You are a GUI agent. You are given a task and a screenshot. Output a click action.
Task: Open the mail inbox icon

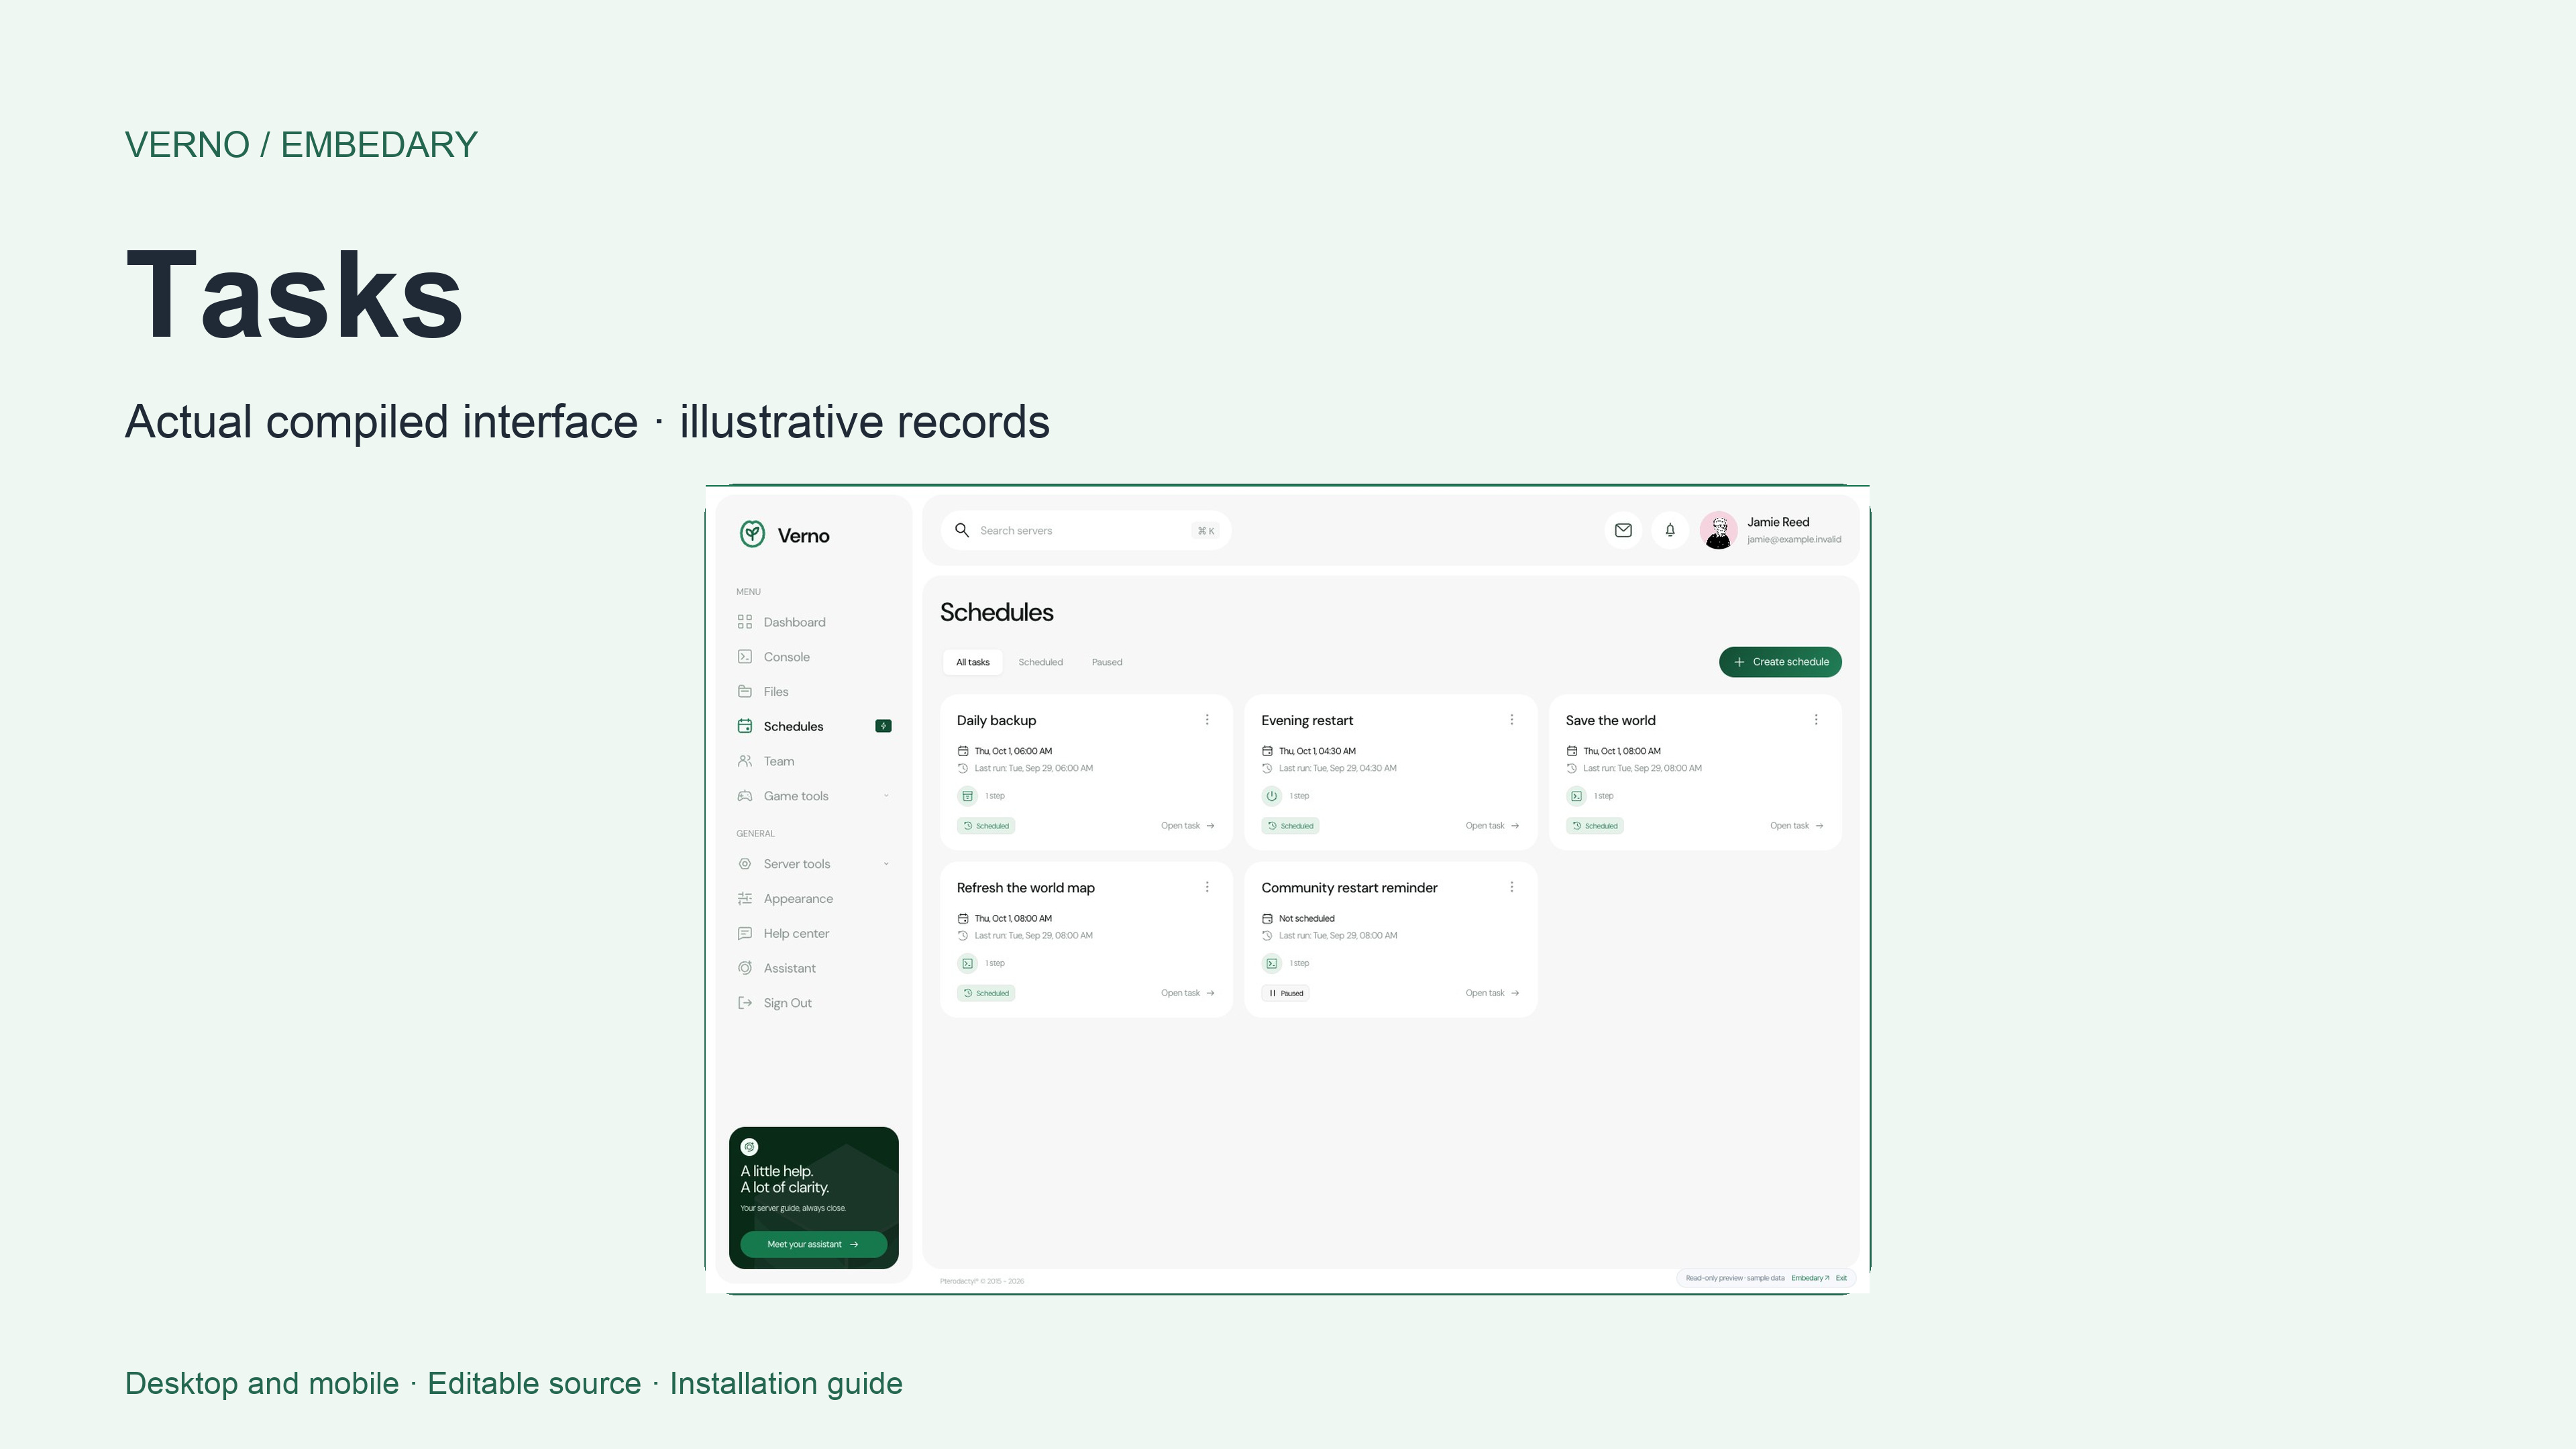tap(1623, 530)
